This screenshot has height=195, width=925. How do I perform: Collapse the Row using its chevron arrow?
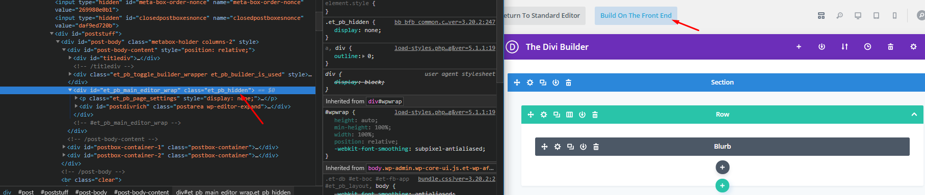click(x=914, y=115)
